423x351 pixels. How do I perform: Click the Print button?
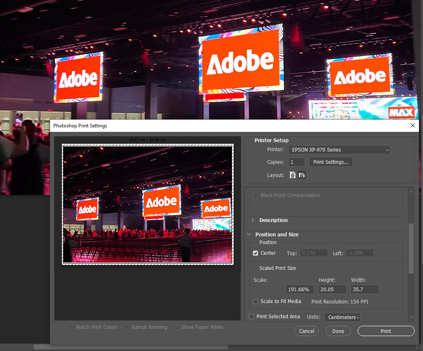pyautogui.click(x=386, y=331)
